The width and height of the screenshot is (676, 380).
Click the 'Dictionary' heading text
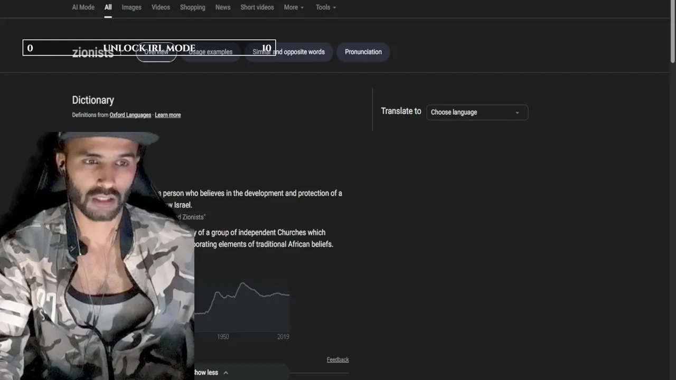pos(93,100)
